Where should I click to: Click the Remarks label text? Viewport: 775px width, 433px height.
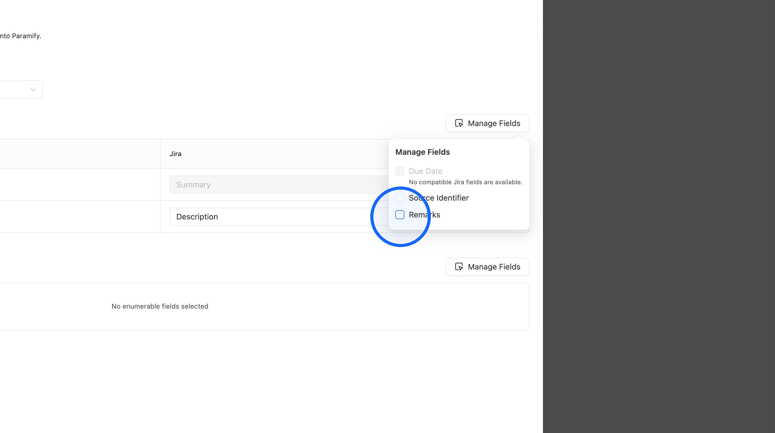(424, 215)
